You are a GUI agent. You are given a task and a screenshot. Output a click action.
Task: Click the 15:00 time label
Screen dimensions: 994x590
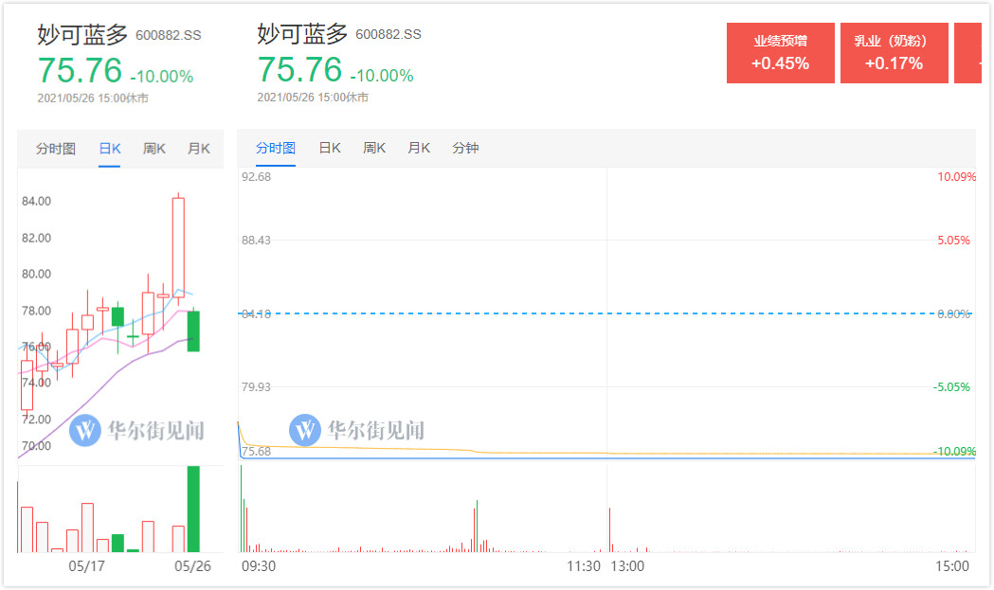click(x=952, y=566)
